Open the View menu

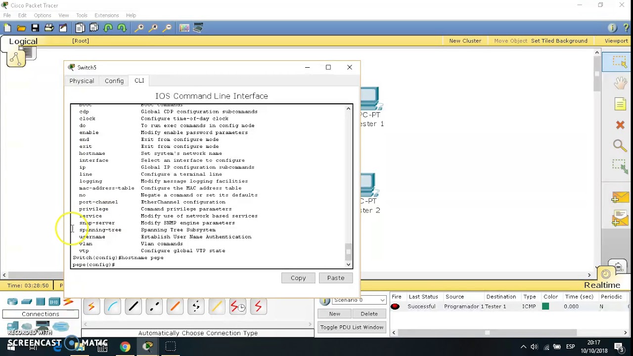tap(64, 15)
